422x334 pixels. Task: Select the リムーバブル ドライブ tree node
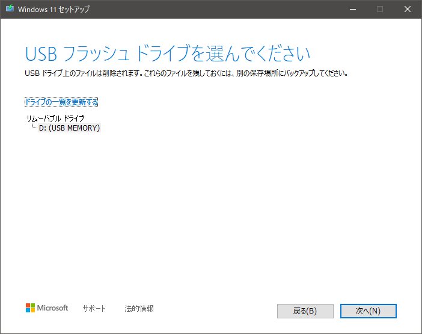point(55,118)
